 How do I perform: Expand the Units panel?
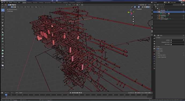point(158,47)
